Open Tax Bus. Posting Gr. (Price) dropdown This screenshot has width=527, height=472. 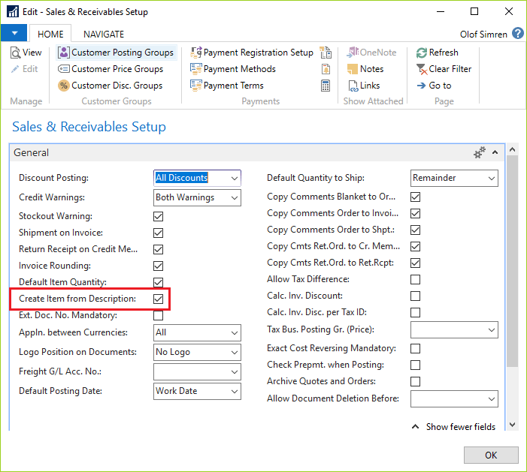click(492, 329)
